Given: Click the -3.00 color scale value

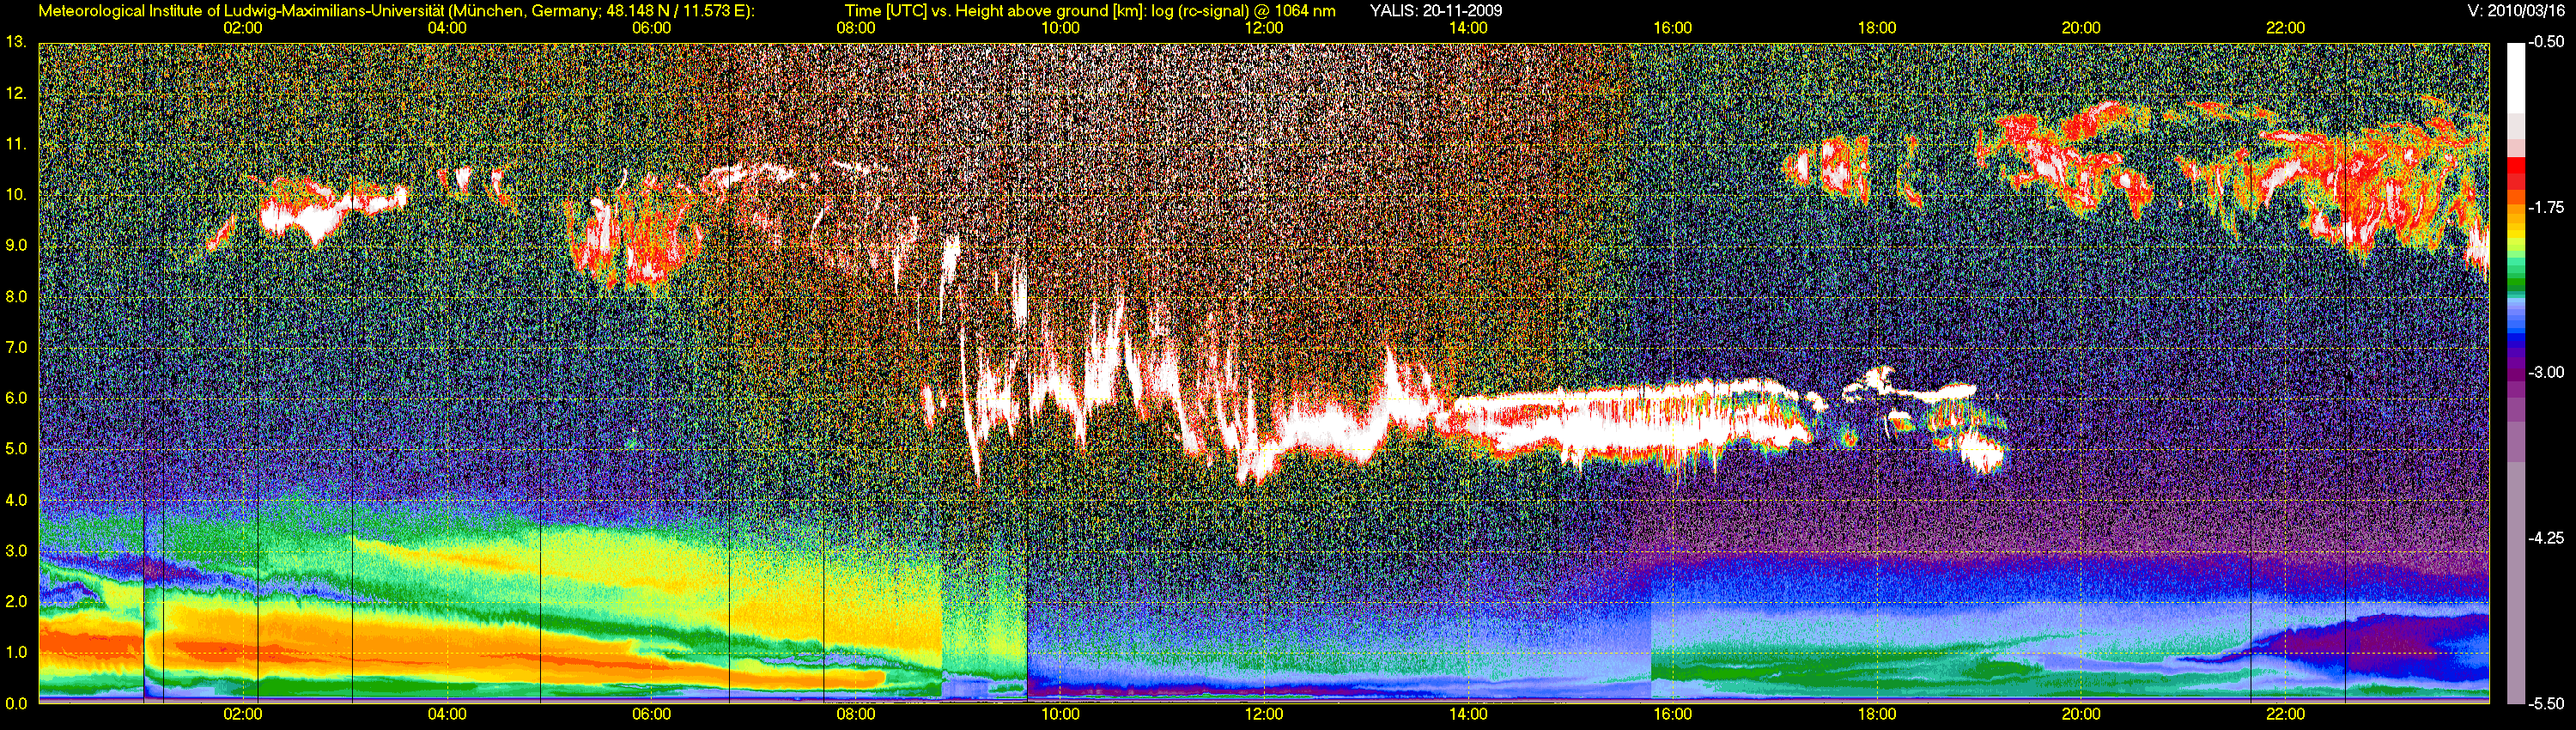Looking at the screenshot, I should (x=2546, y=372).
